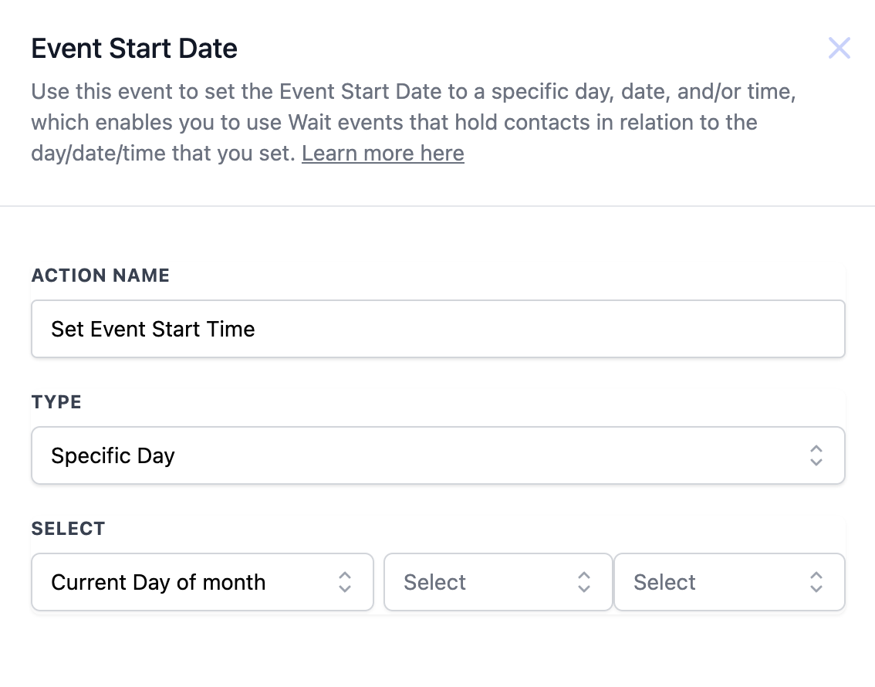Screen dimensions: 875x687
Task: Click the Select placeholder in the middle dropdown
Action: click(435, 582)
